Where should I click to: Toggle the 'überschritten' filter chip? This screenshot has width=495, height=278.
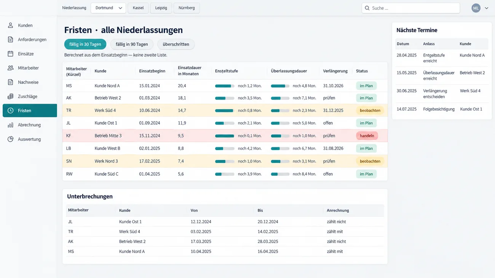[x=176, y=44]
